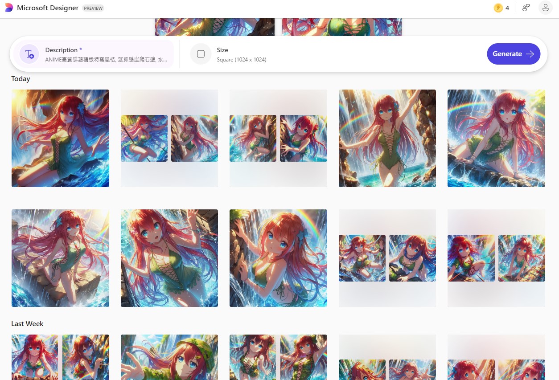Open small thumbnail of girl with red hair flower
559x380 pixels.
303,138
